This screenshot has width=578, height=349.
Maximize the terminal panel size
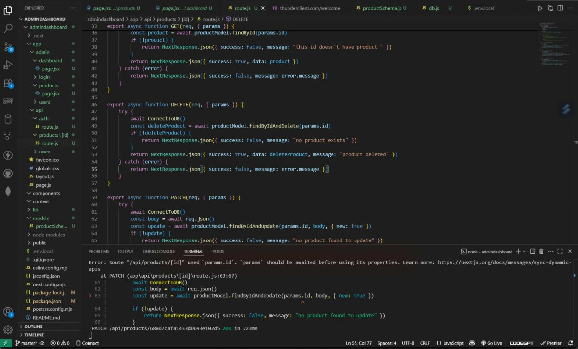coord(560,251)
